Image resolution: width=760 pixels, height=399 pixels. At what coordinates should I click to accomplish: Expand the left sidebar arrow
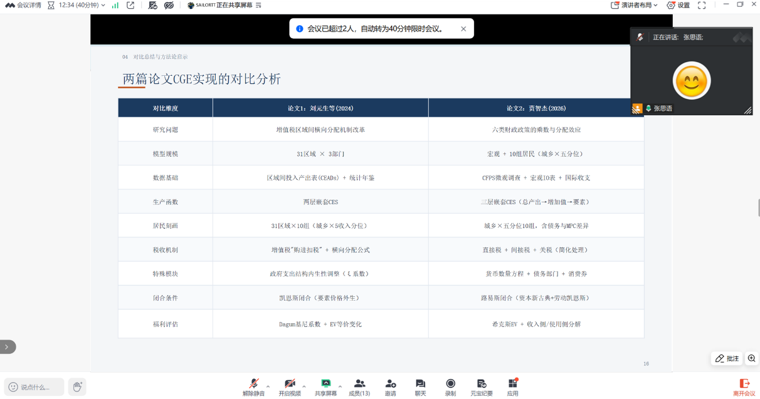[7, 346]
